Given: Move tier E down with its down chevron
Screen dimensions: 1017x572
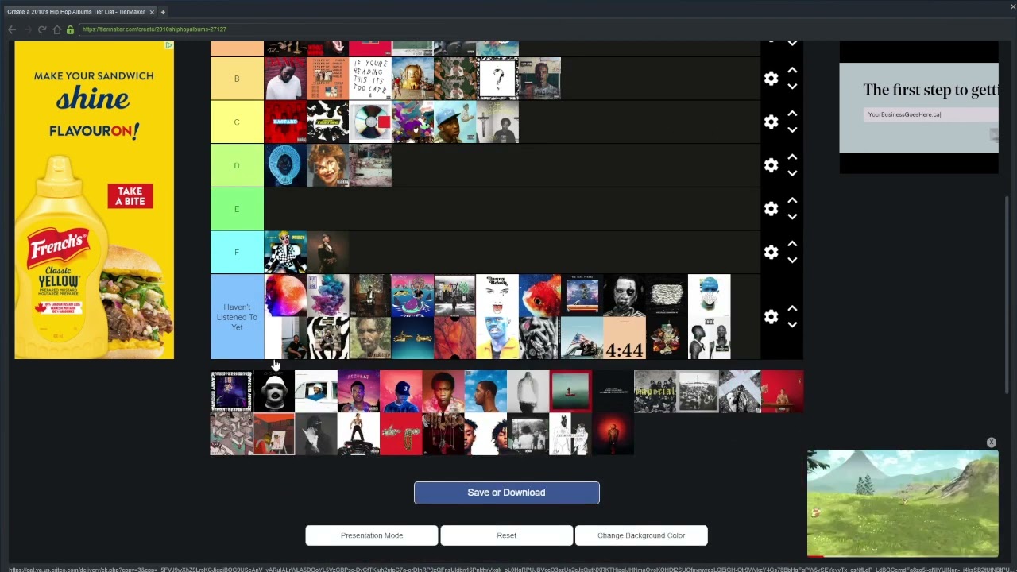Looking at the screenshot, I should (792, 217).
